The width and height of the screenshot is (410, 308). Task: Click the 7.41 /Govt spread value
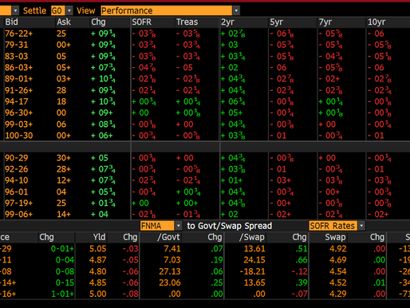172,248
